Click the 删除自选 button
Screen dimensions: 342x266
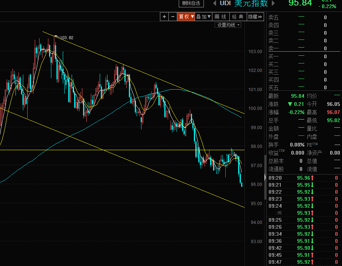click(191, 3)
